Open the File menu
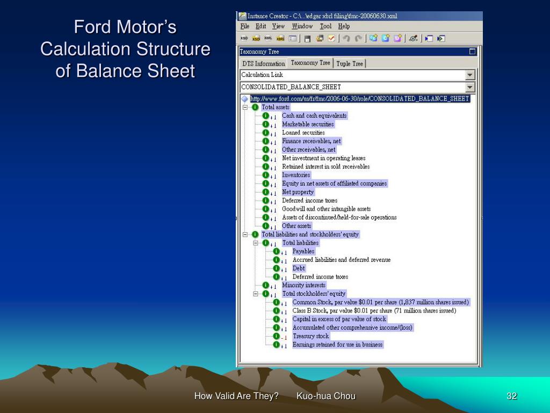Screen dimensions: 550x413 245,26
